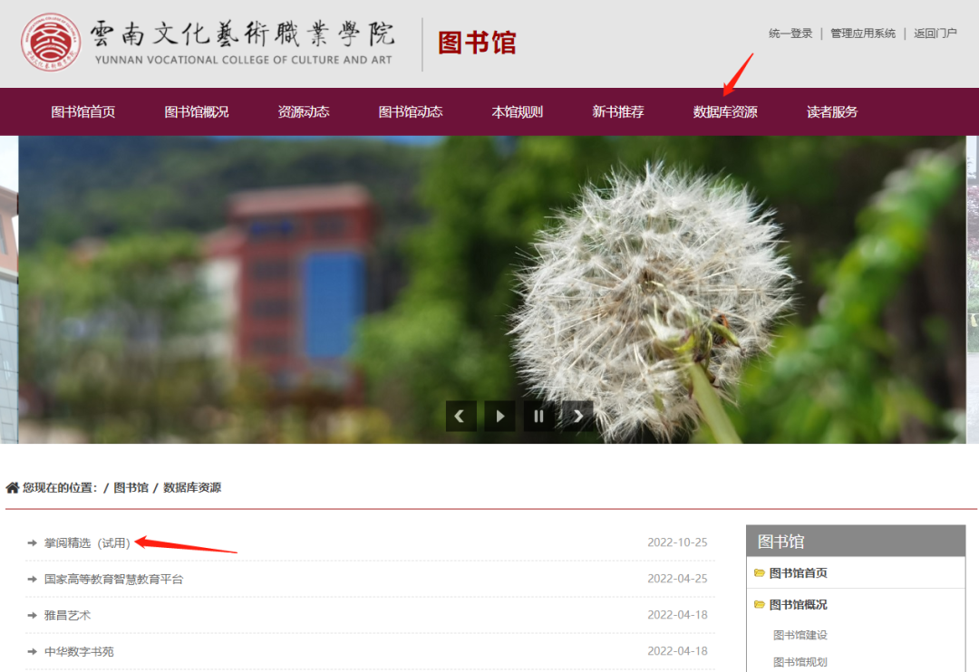Open the 管理应用系统 link
Image resolution: width=979 pixels, height=672 pixels.
point(863,34)
